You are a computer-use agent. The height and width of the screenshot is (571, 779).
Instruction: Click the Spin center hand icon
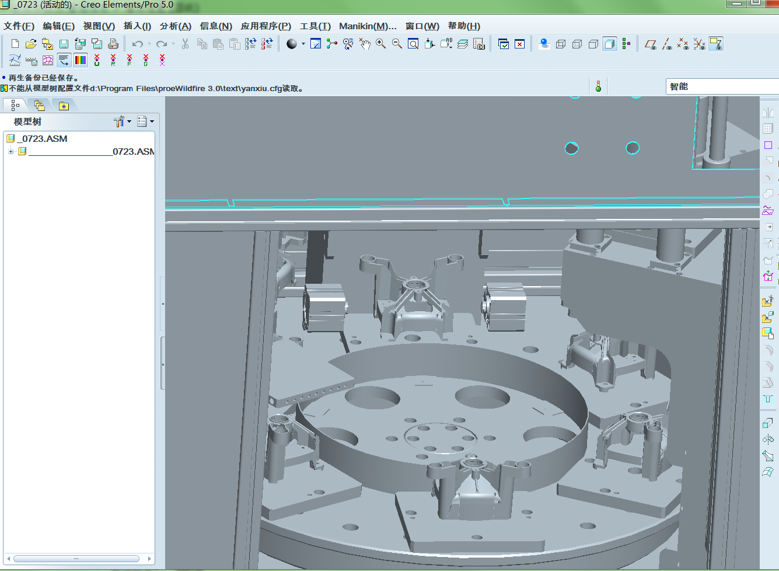(365, 44)
